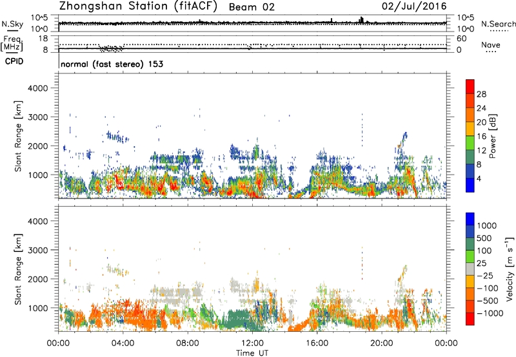Viewport: 516px width, 357px height.
Task: Click the title 'Zhongshan Station (fitACF)'
Action: (138, 6)
